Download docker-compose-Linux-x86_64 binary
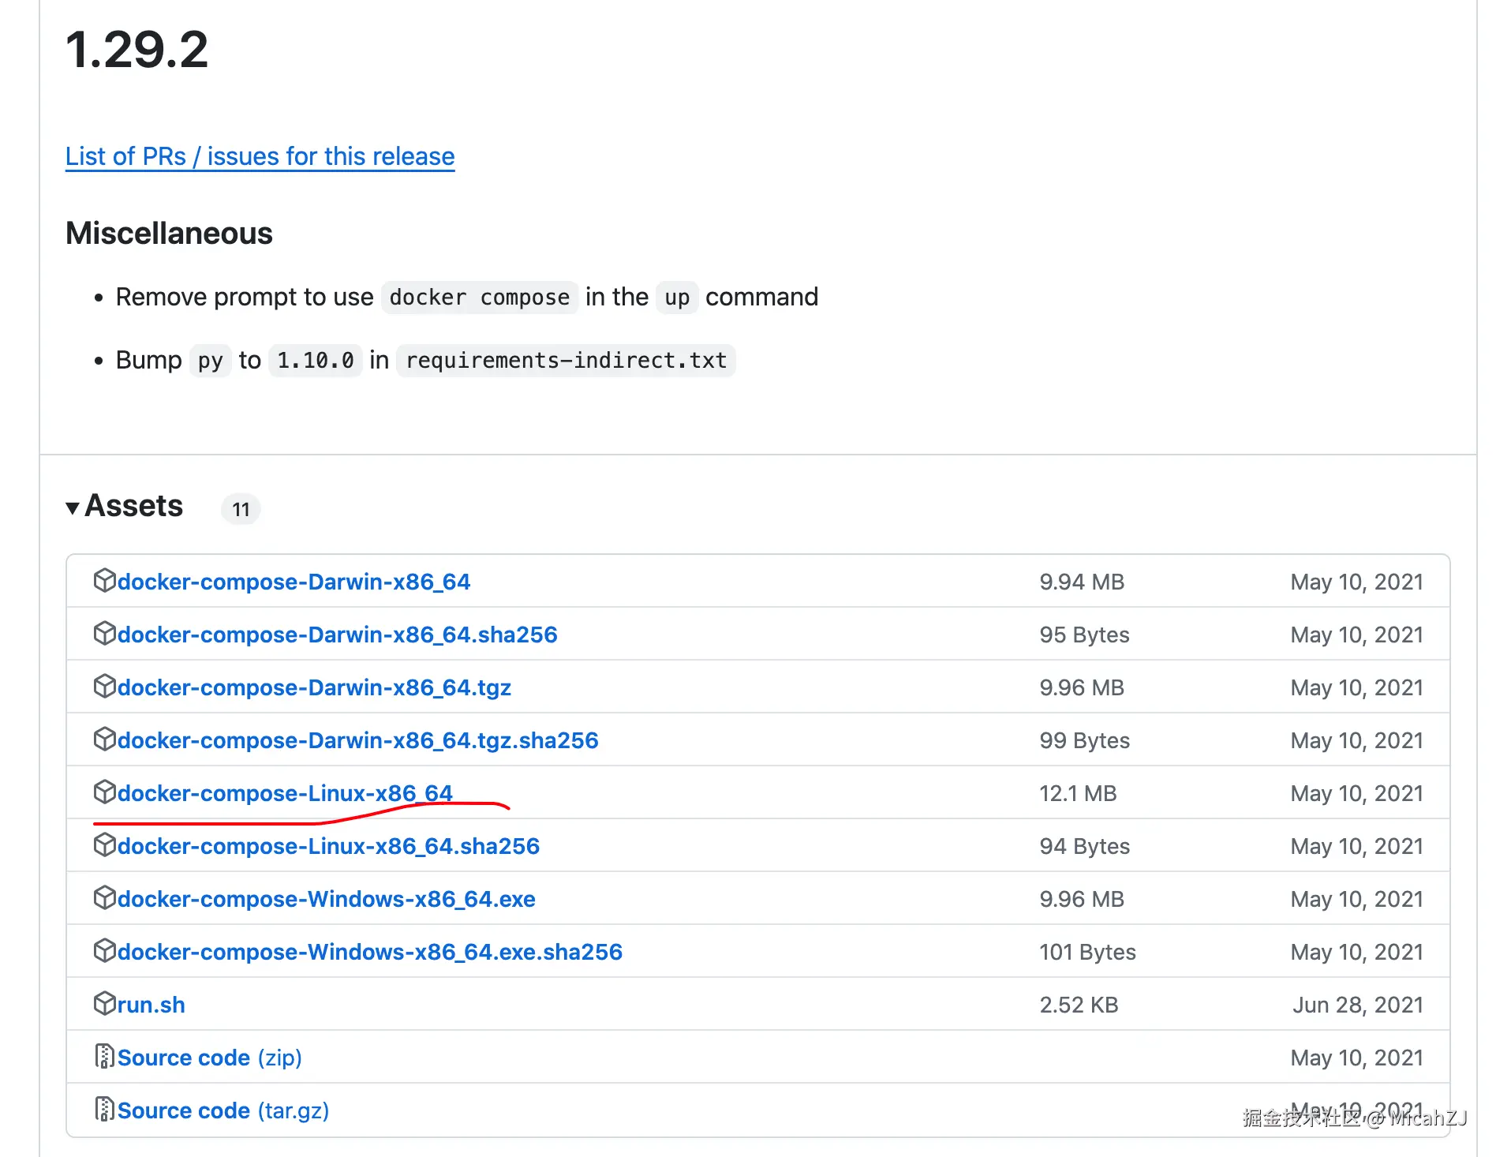 tap(285, 793)
